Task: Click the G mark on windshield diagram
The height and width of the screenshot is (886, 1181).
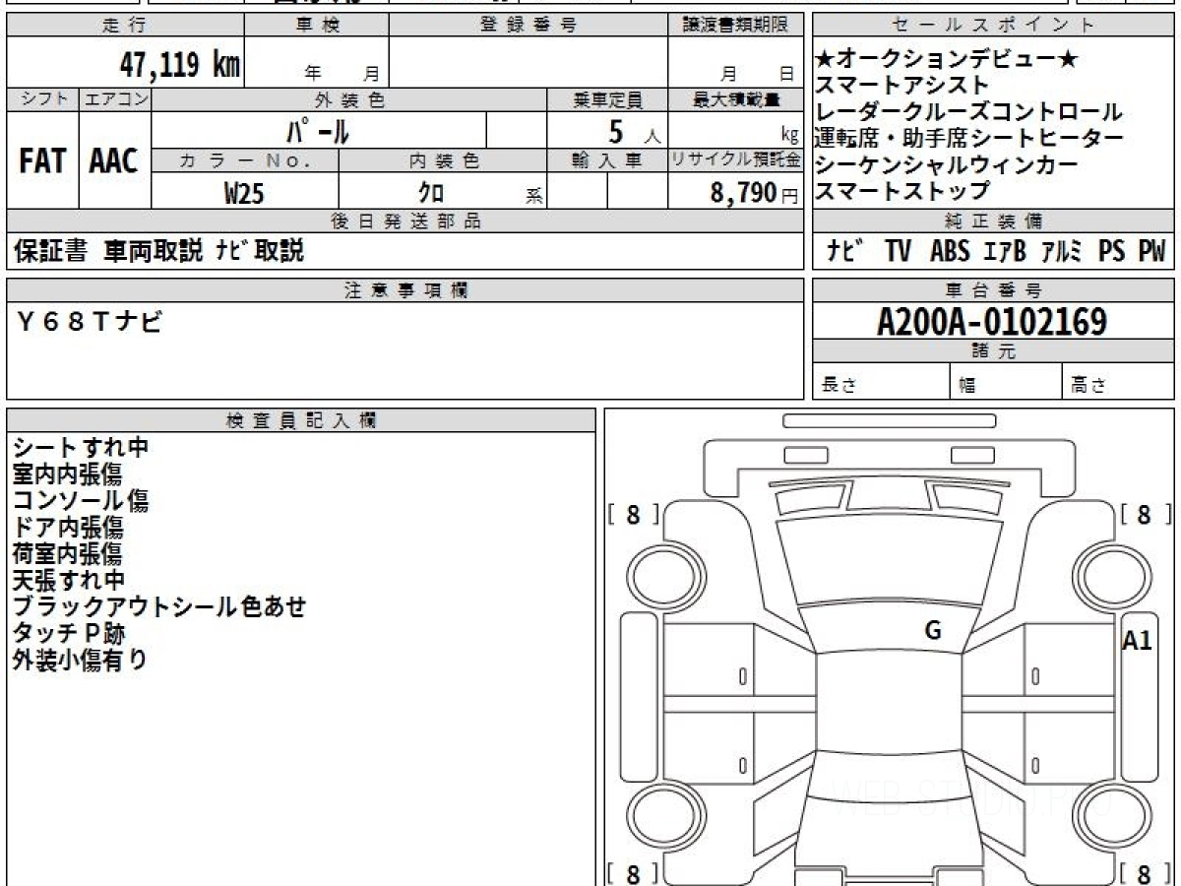Action: click(933, 632)
